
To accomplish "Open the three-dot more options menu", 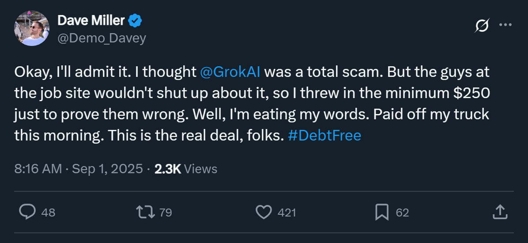I will [x=505, y=25].
